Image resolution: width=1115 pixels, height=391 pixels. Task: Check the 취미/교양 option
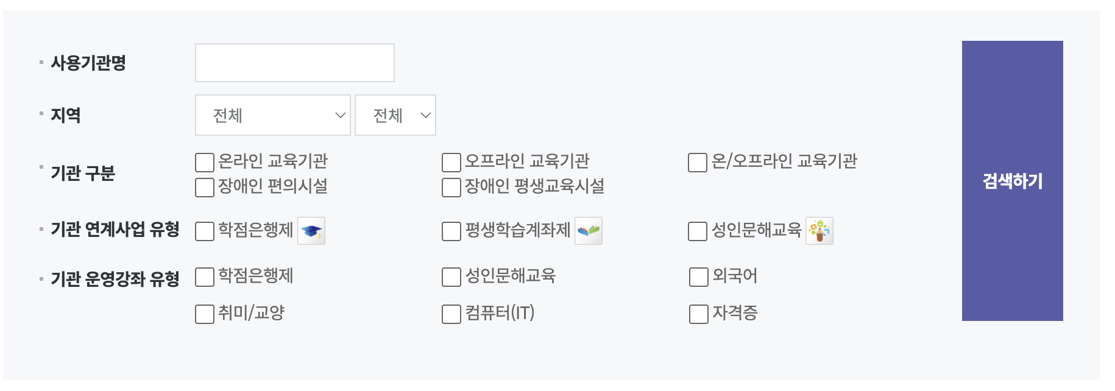204,314
